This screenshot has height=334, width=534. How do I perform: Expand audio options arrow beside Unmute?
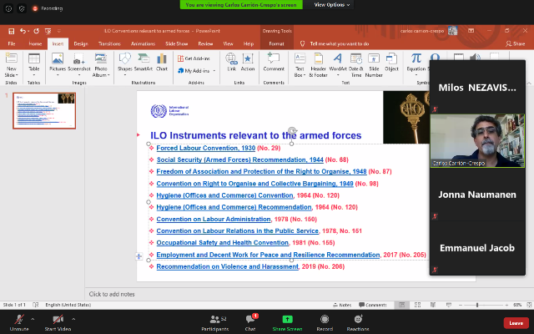(33, 319)
